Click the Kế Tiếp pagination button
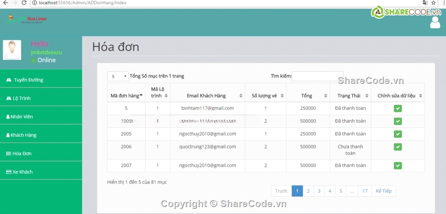Viewport: 446px width, 214px height. point(384,191)
